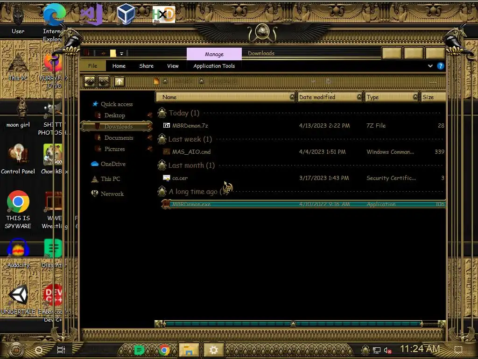Open the notification center icon

[458, 350]
